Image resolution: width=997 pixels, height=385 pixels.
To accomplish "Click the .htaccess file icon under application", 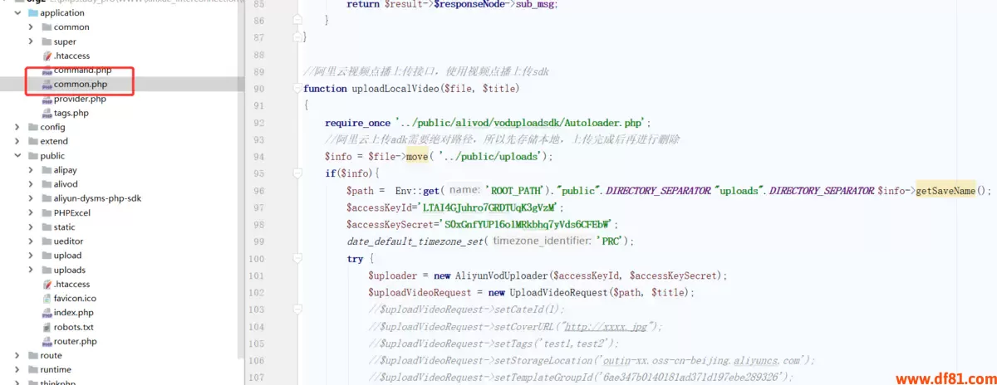I will 47,56.
